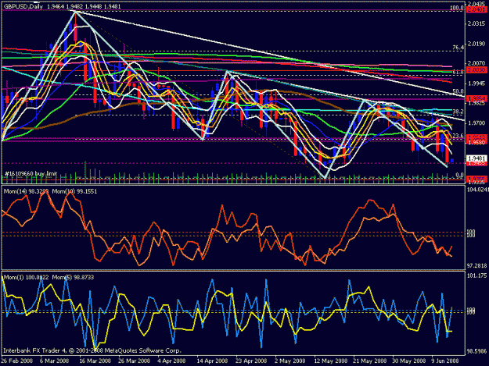This screenshot has height=366, width=489.
Task: Click the 2.0070 price axis value
Action: point(476,63)
